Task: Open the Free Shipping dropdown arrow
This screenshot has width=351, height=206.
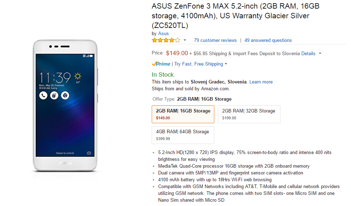Action: [x=226, y=64]
